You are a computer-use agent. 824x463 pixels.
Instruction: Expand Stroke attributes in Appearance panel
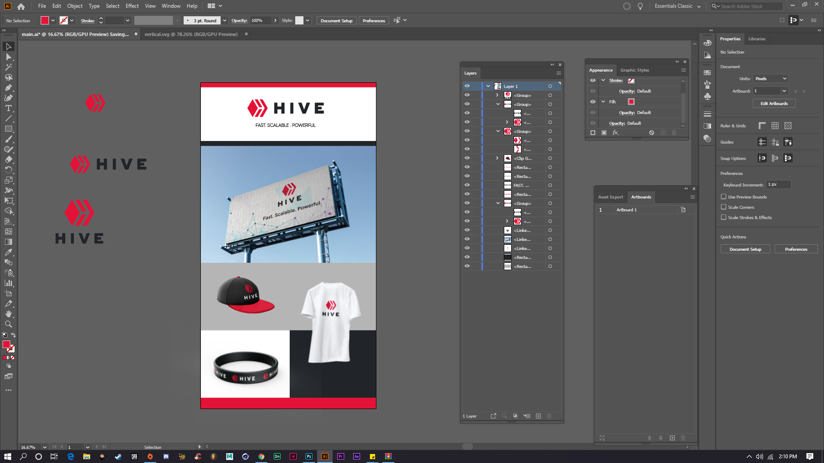[603, 81]
